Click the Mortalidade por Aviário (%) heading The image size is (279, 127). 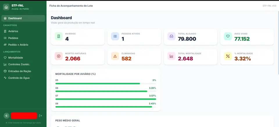click(x=76, y=74)
